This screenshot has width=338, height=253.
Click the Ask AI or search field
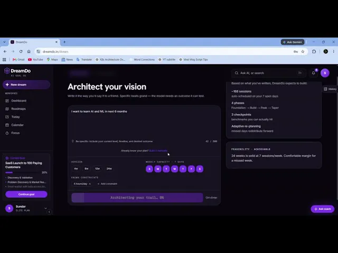pos(269,73)
